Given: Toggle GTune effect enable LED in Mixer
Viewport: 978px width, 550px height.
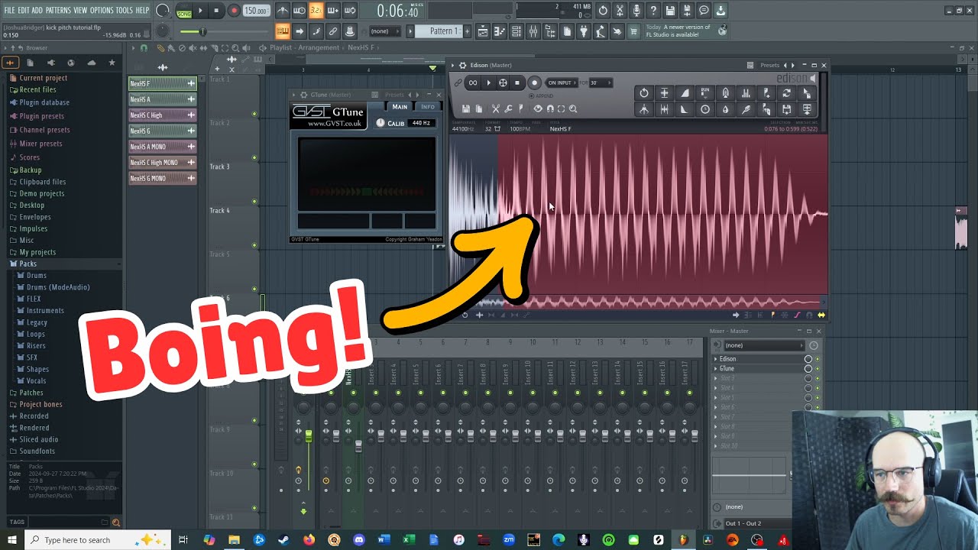Looking at the screenshot, I should coord(818,368).
